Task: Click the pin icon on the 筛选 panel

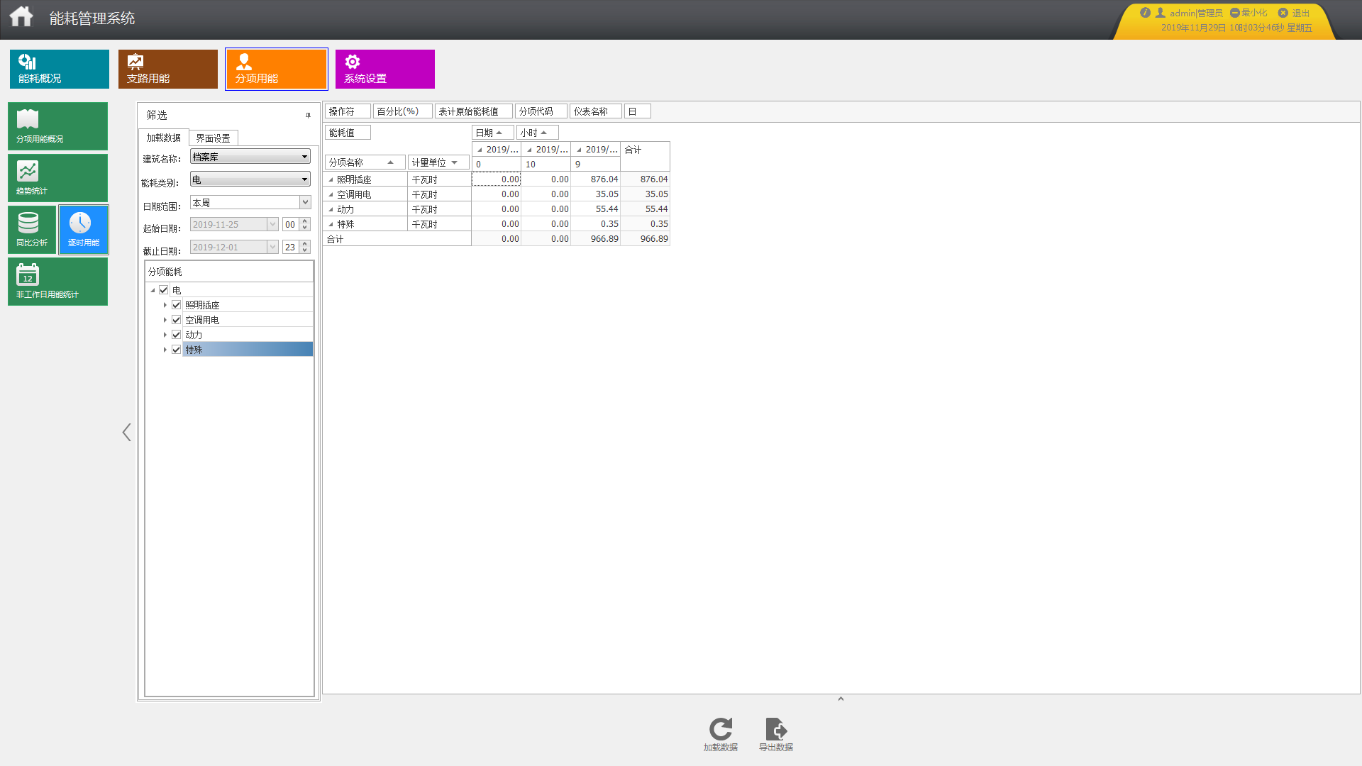Action: click(308, 115)
